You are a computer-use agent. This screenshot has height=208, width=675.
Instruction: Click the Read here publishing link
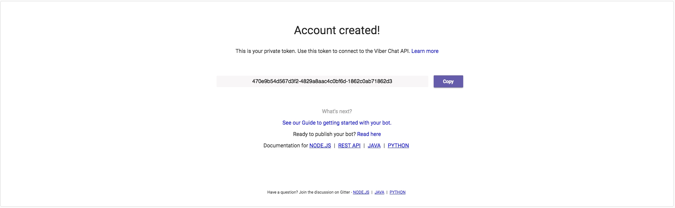pos(369,134)
